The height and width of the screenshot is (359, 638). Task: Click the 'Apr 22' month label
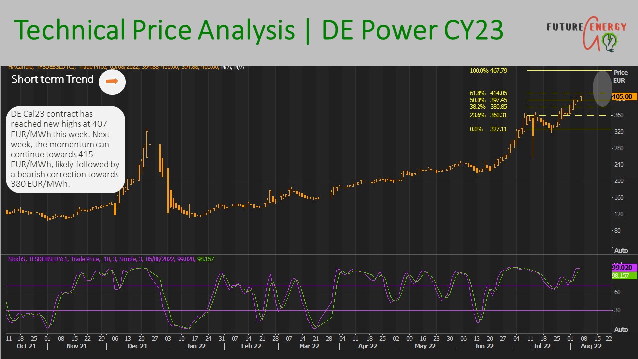coord(367,346)
